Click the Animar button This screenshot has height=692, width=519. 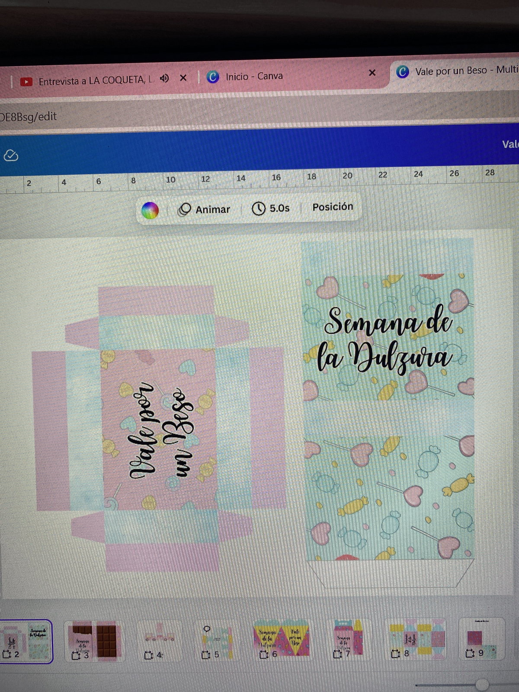[x=205, y=209]
